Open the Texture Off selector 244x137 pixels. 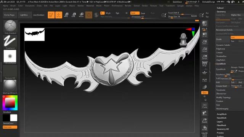pyautogui.click(x=10, y=72)
